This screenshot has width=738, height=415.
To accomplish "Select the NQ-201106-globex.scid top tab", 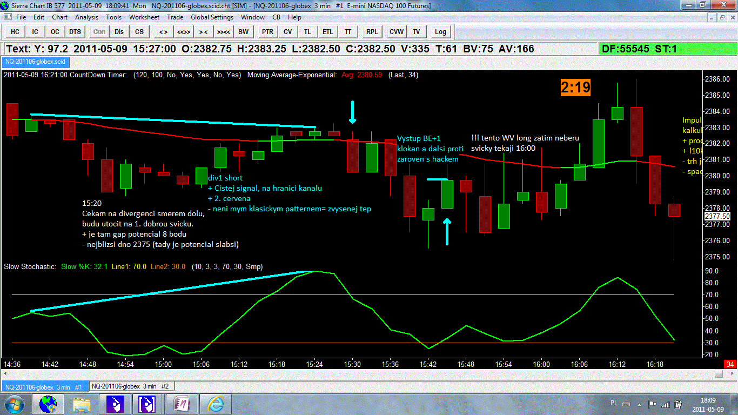I will (35, 62).
